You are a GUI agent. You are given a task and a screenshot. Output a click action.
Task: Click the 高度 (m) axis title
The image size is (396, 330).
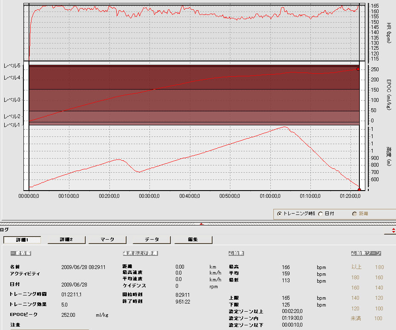[x=389, y=156]
